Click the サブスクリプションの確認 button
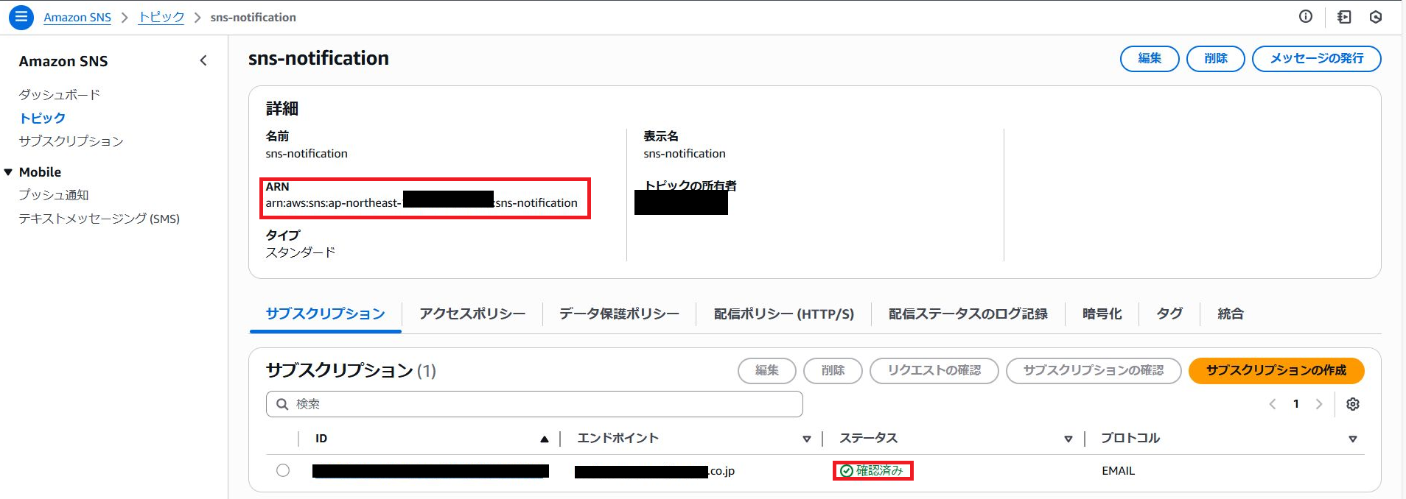Image resolution: width=1406 pixels, height=499 pixels. 1094,370
